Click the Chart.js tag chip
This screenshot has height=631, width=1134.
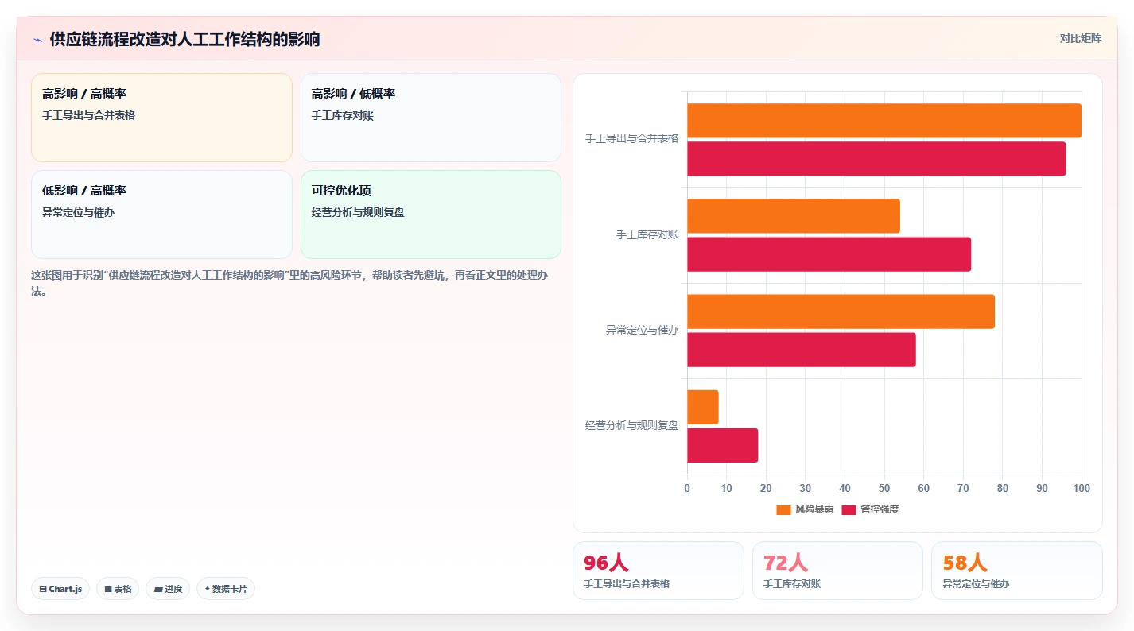click(x=60, y=589)
